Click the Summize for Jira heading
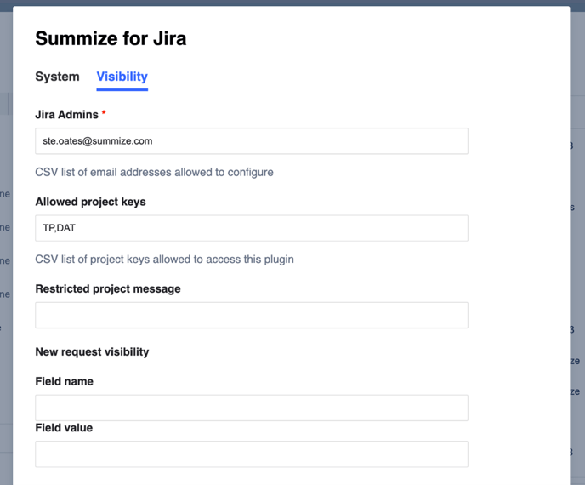Viewport: 585px width, 485px height. click(x=111, y=38)
